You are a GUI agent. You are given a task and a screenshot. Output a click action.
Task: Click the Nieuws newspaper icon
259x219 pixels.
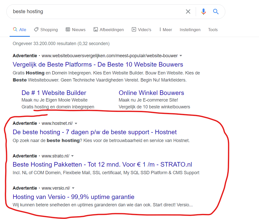[x=68, y=29]
